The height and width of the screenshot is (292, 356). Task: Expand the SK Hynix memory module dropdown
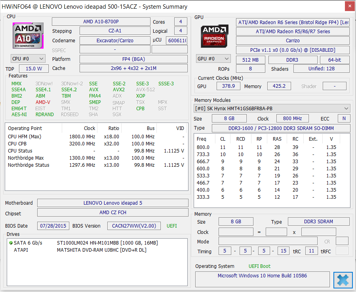click(272, 109)
